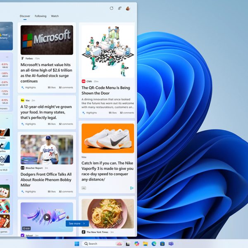Click The New York Times source icon

[x=83, y=232]
